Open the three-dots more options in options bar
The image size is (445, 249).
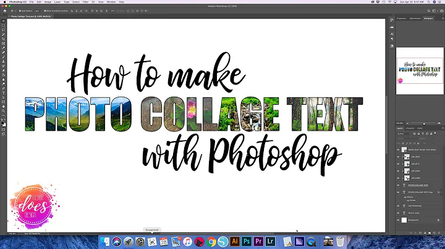click(x=112, y=10)
